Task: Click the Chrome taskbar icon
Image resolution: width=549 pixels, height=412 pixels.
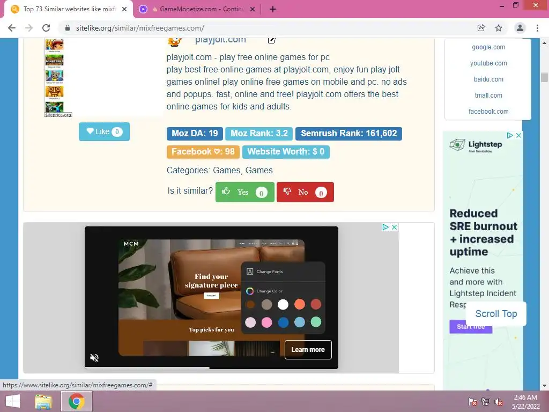Action: pos(76,401)
